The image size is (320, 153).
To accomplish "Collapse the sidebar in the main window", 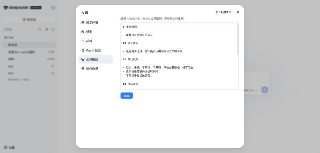I will click(x=53, y=8).
